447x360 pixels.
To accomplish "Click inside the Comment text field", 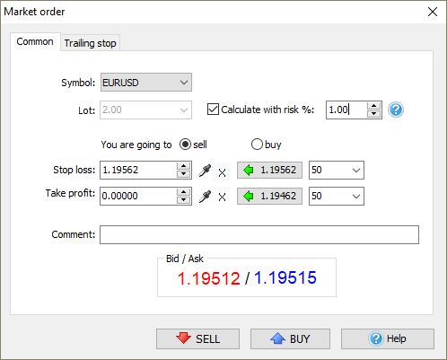I will (259, 234).
